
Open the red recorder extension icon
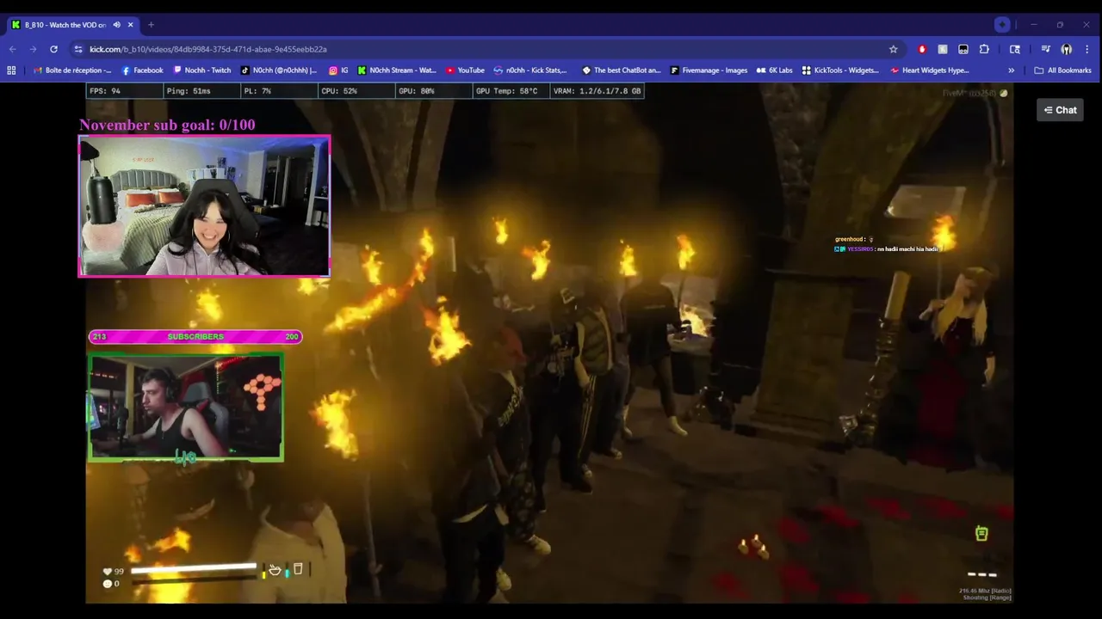coord(922,49)
